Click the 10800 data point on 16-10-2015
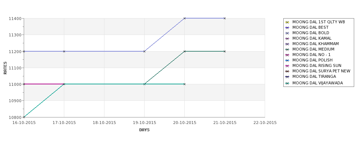This screenshot has width=356, height=156. tap(24, 117)
